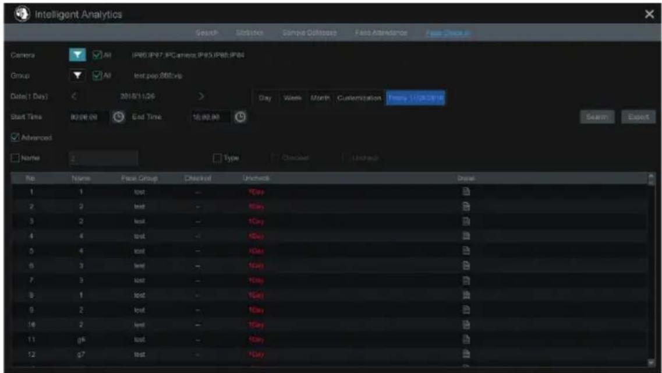Click the blue Today date button
Image resolution: width=662 pixels, height=373 pixels.
click(x=416, y=98)
